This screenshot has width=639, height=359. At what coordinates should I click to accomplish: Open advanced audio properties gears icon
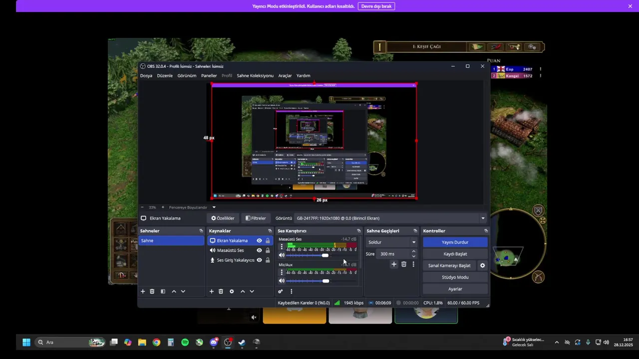(281, 292)
